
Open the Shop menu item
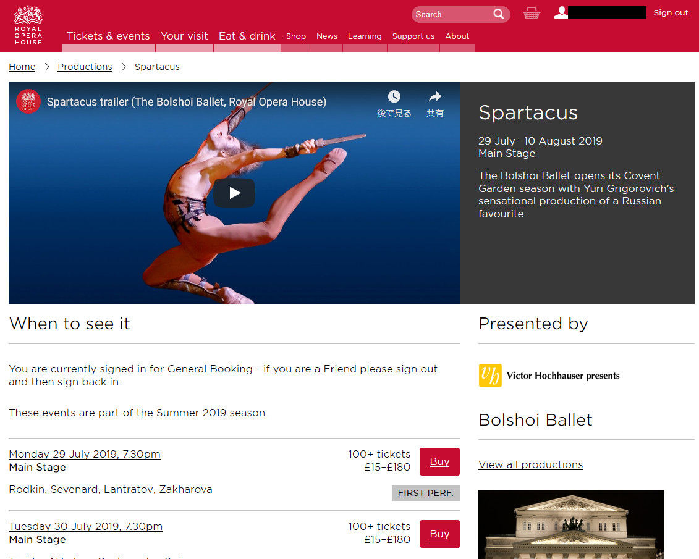296,36
